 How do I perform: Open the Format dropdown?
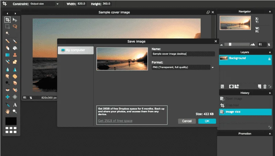pos(212,67)
